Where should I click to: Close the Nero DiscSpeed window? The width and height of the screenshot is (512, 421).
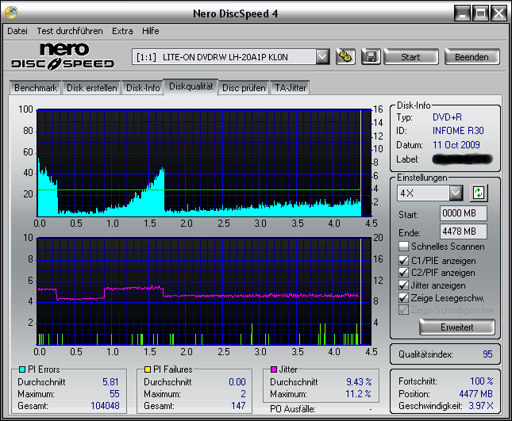coord(499,13)
